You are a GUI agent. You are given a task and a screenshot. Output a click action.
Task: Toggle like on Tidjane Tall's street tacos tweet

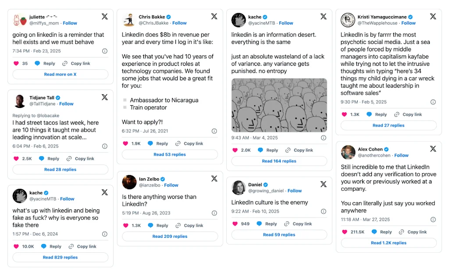(x=16, y=158)
